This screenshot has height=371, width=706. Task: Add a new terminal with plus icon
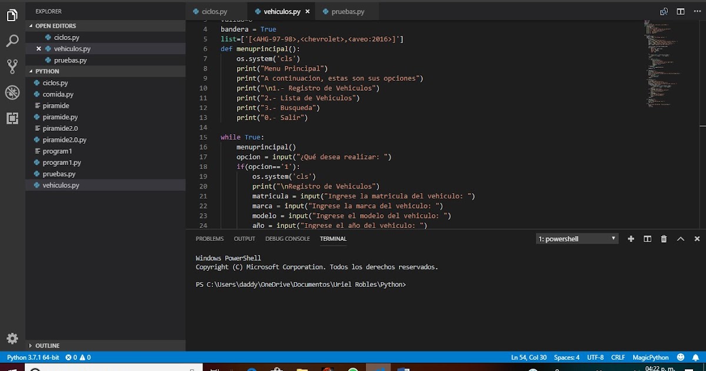point(631,238)
